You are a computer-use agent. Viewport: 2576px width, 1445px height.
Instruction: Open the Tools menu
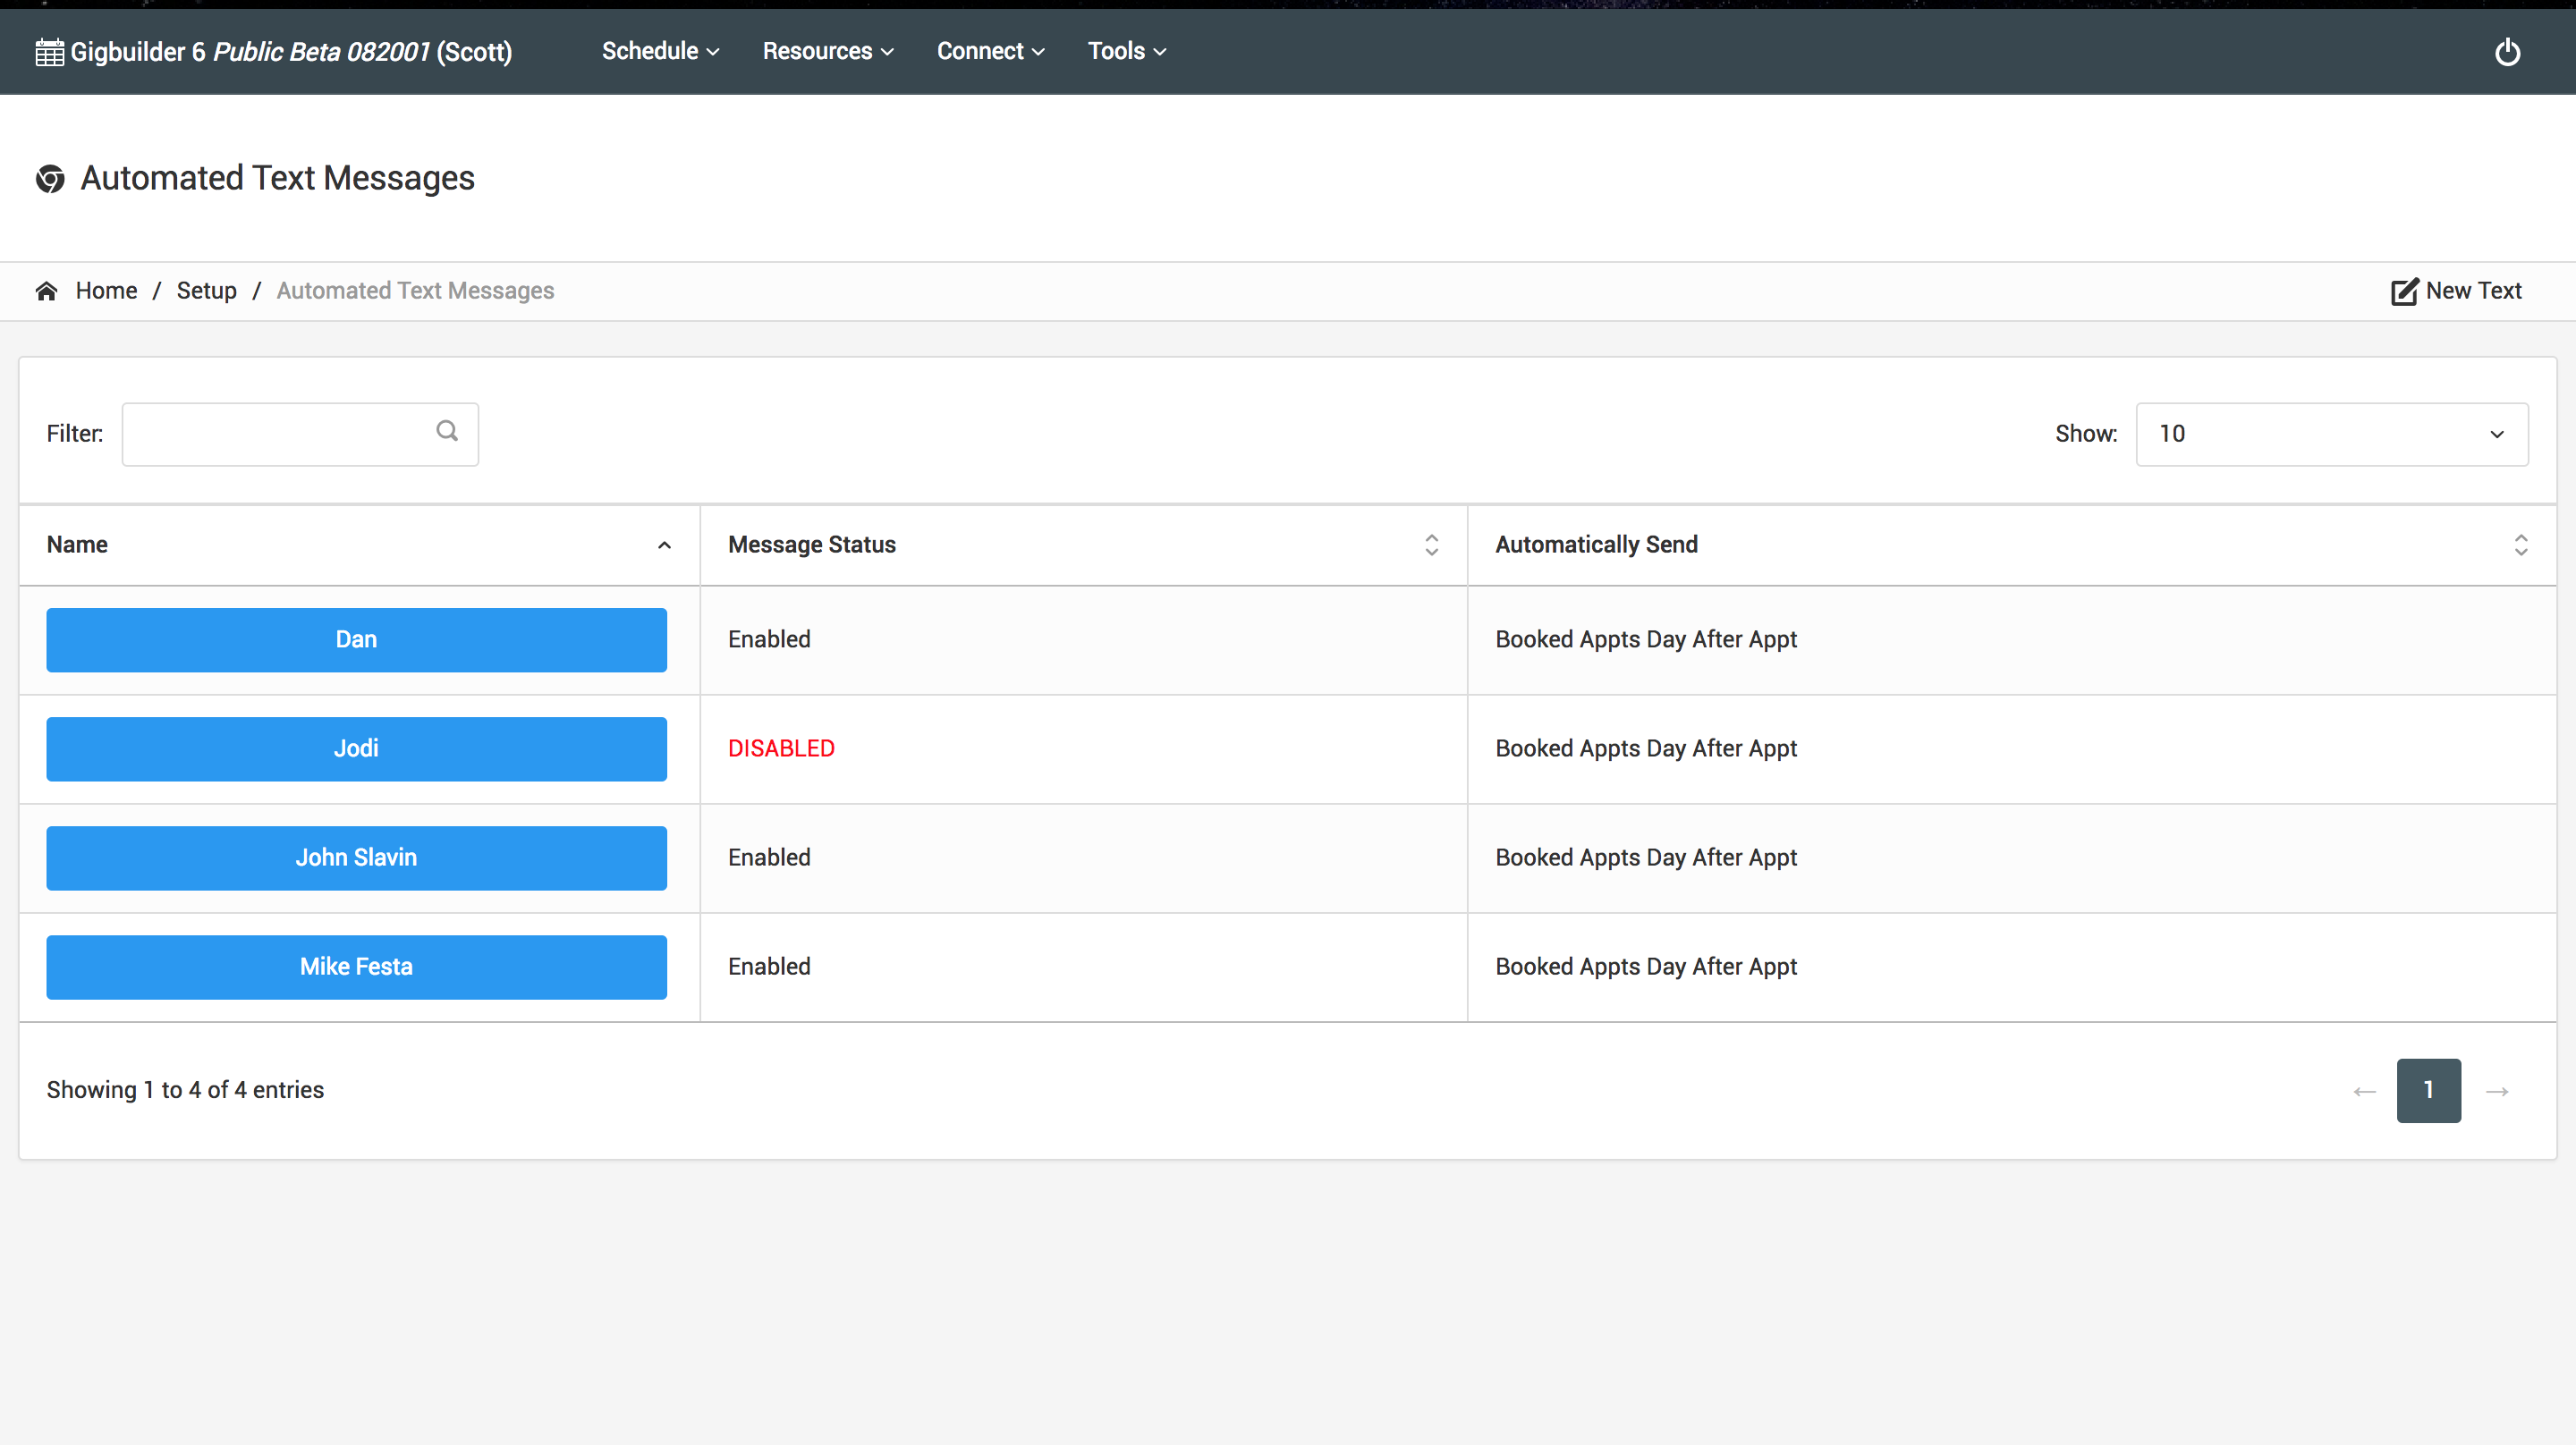click(x=1126, y=51)
